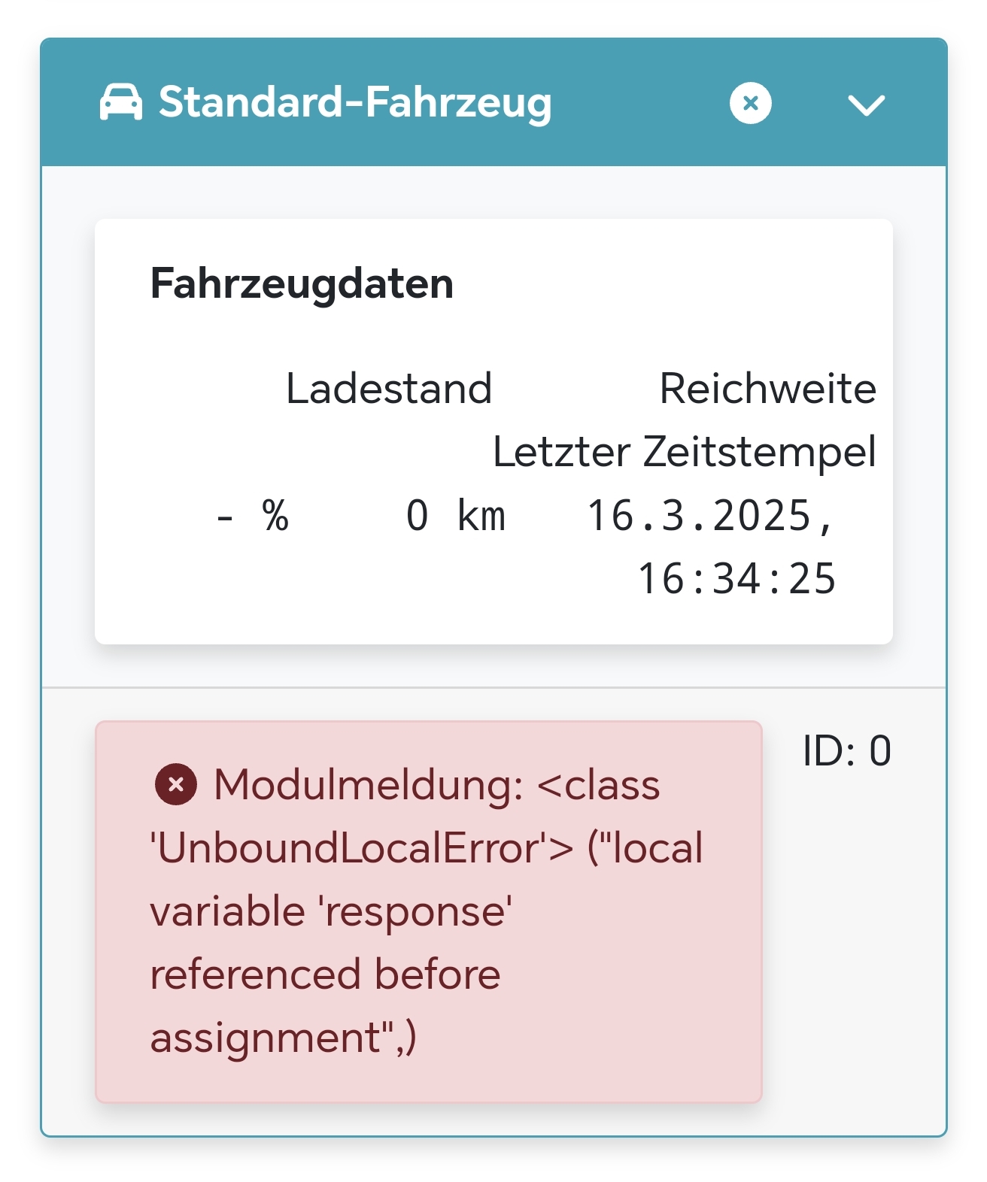
Task: Select the error icon in the Modulmeldung alert
Action: click(x=177, y=785)
